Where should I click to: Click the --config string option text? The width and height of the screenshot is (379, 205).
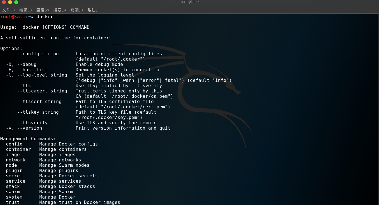tap(38, 54)
